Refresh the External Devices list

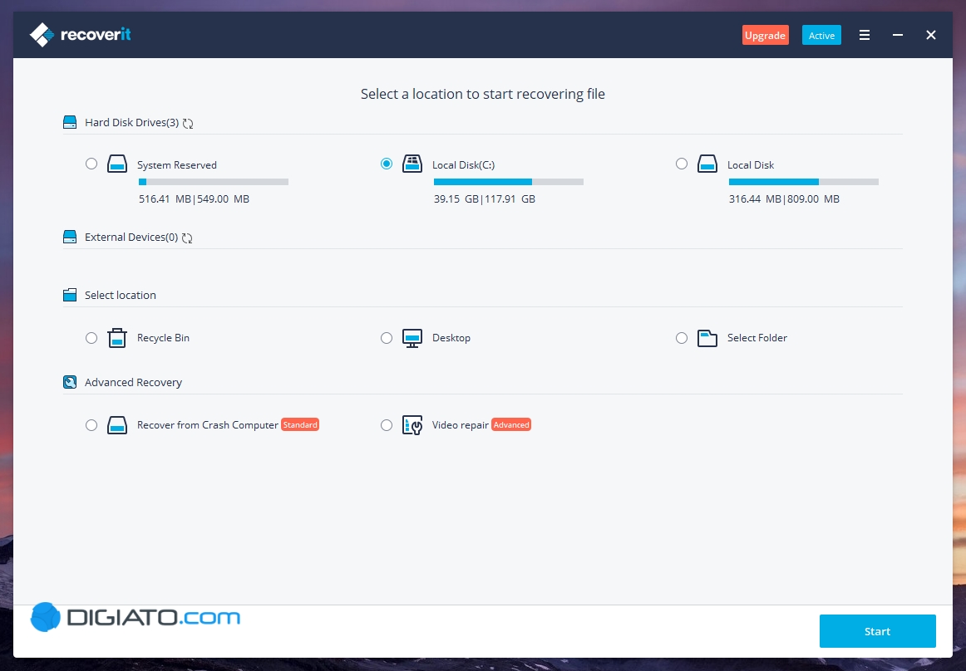tap(187, 238)
